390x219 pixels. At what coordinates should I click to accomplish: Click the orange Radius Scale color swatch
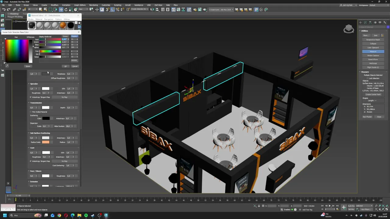45,142
